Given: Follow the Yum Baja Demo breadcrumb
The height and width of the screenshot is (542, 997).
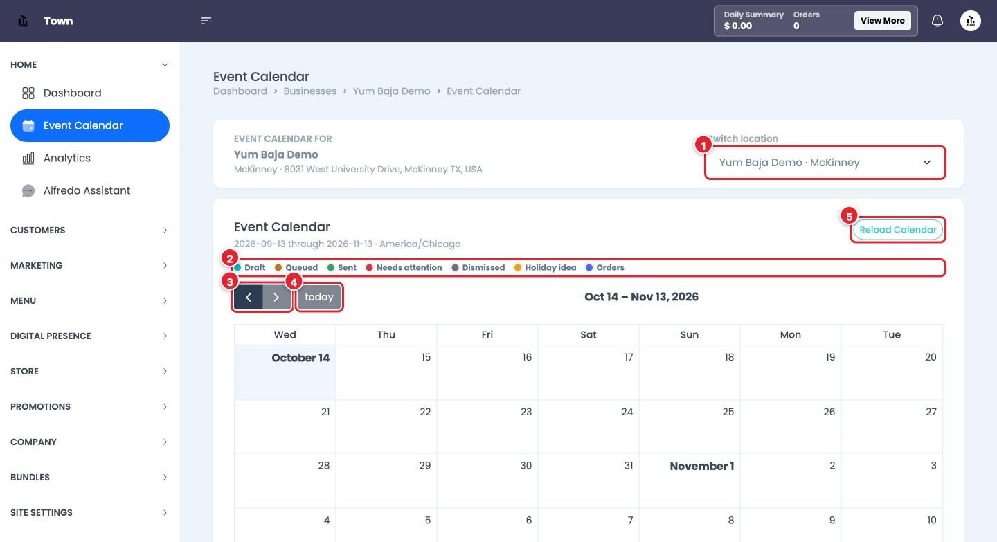Looking at the screenshot, I should (x=392, y=91).
